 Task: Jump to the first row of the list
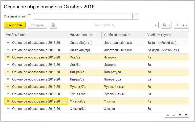point(167,115)
